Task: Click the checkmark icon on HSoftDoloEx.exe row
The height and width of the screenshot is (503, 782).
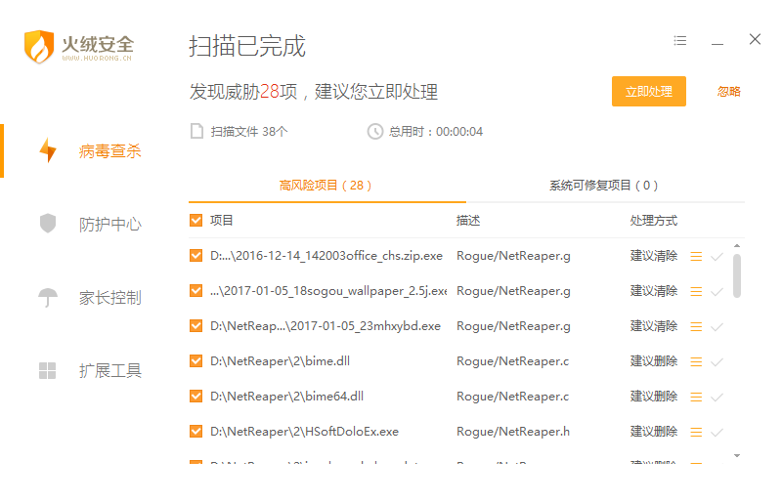Action: click(717, 432)
